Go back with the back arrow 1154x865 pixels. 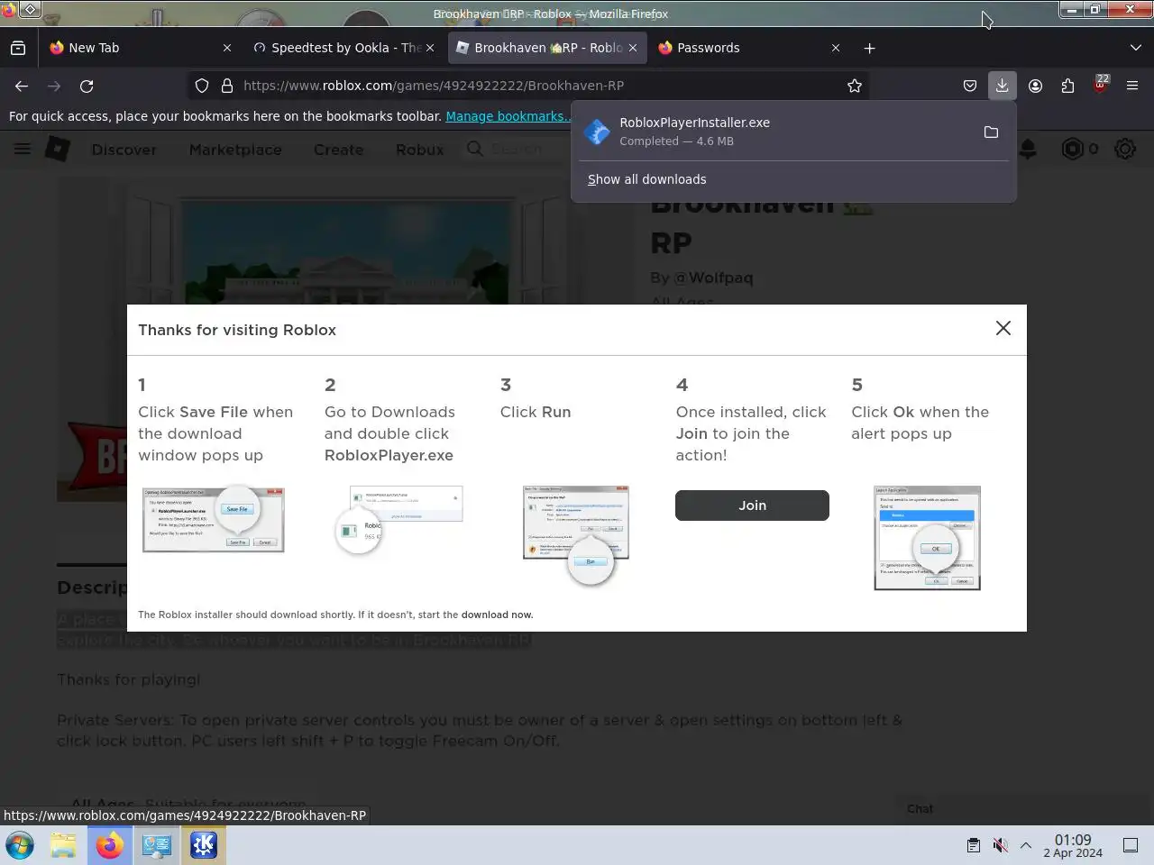point(22,86)
